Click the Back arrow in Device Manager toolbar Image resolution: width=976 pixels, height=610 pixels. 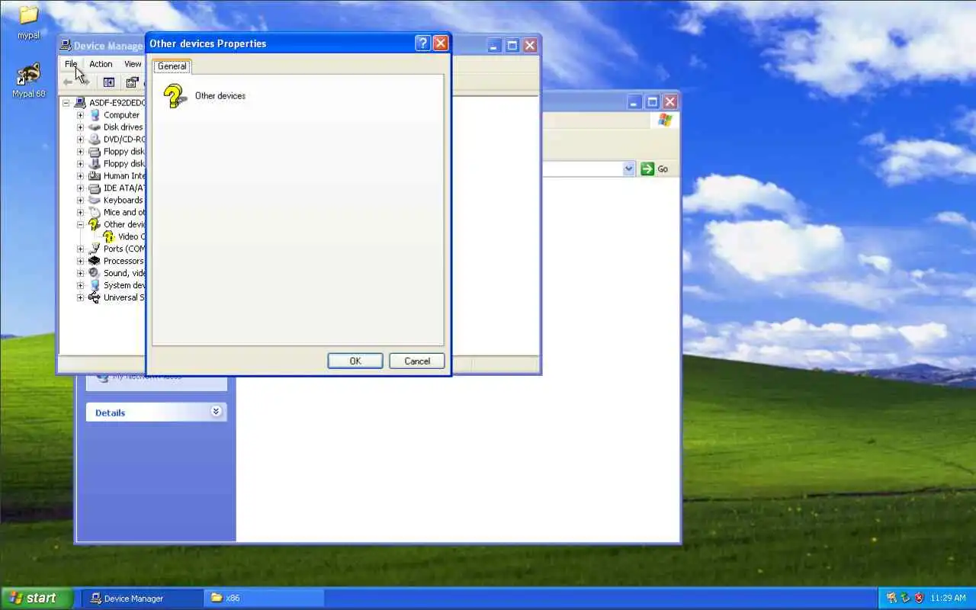68,82
